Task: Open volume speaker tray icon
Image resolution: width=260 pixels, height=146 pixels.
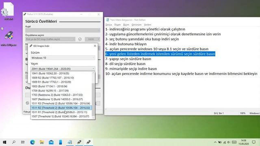Action: click(x=229, y=142)
